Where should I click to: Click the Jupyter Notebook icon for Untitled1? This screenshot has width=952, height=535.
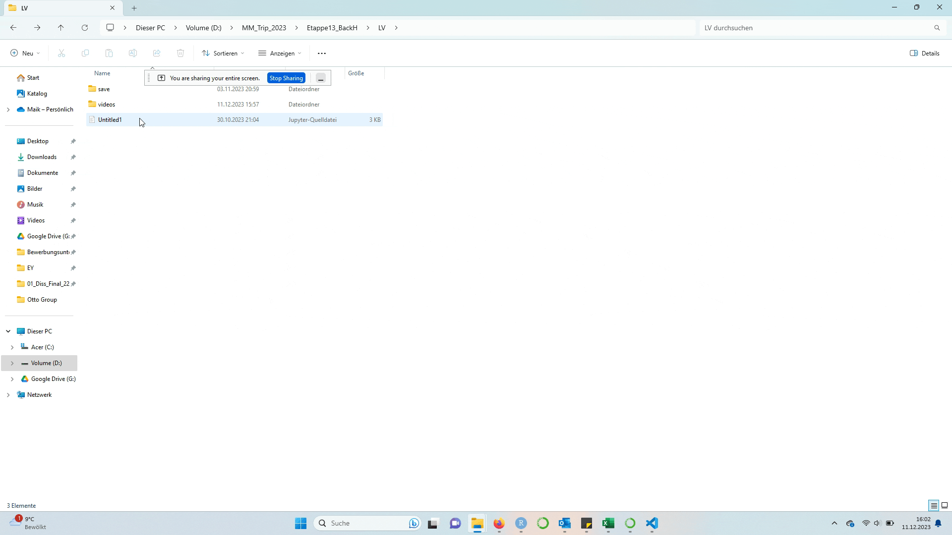92,119
